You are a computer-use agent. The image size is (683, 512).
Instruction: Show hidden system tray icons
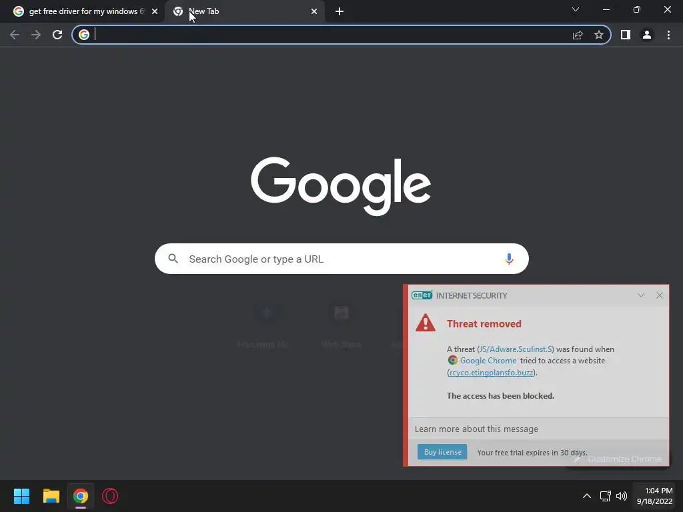click(x=587, y=496)
